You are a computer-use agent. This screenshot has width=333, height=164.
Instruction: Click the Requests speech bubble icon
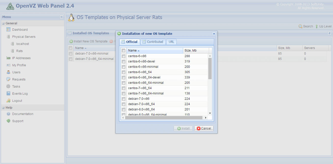8,79
